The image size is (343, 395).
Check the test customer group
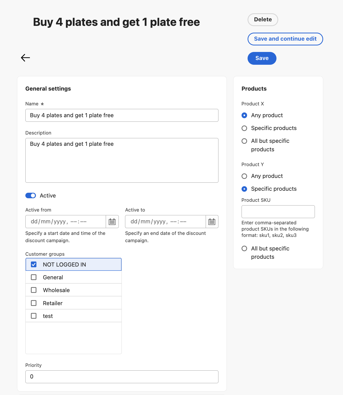34,316
